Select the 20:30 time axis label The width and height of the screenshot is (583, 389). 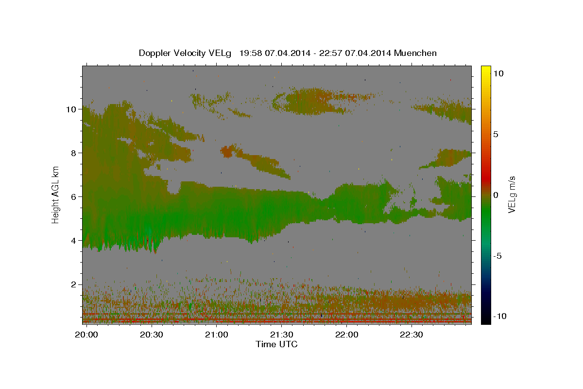click(x=151, y=335)
